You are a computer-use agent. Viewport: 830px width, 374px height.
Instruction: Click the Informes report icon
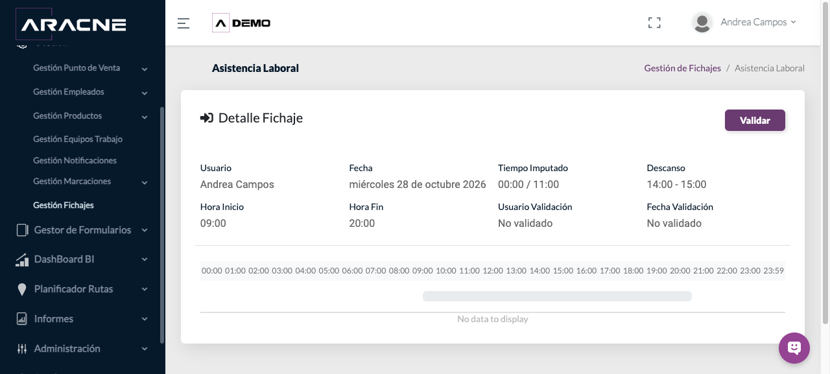(22, 319)
